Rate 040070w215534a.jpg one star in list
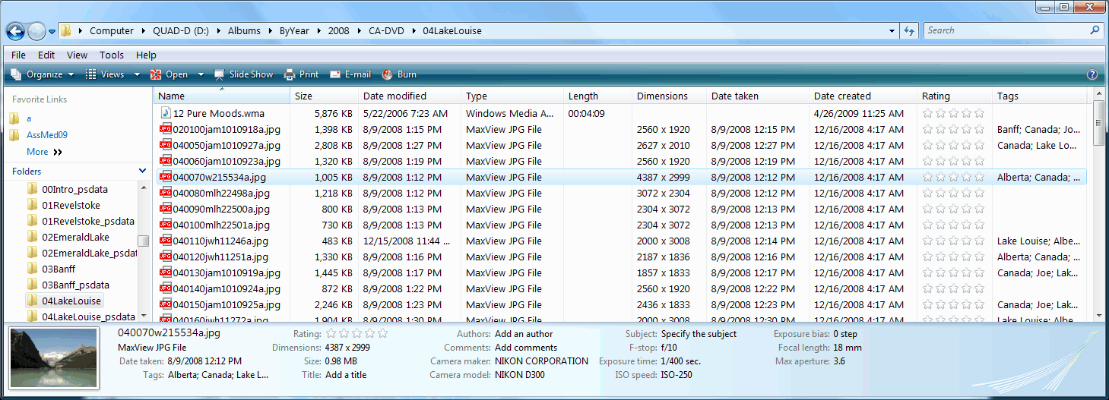 point(927,177)
